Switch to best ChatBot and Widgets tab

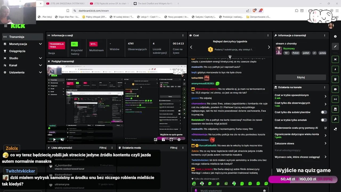pos(153,3)
